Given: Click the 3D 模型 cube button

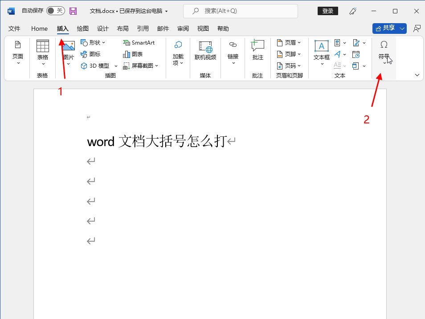Looking at the screenshot, I should tap(95, 66).
